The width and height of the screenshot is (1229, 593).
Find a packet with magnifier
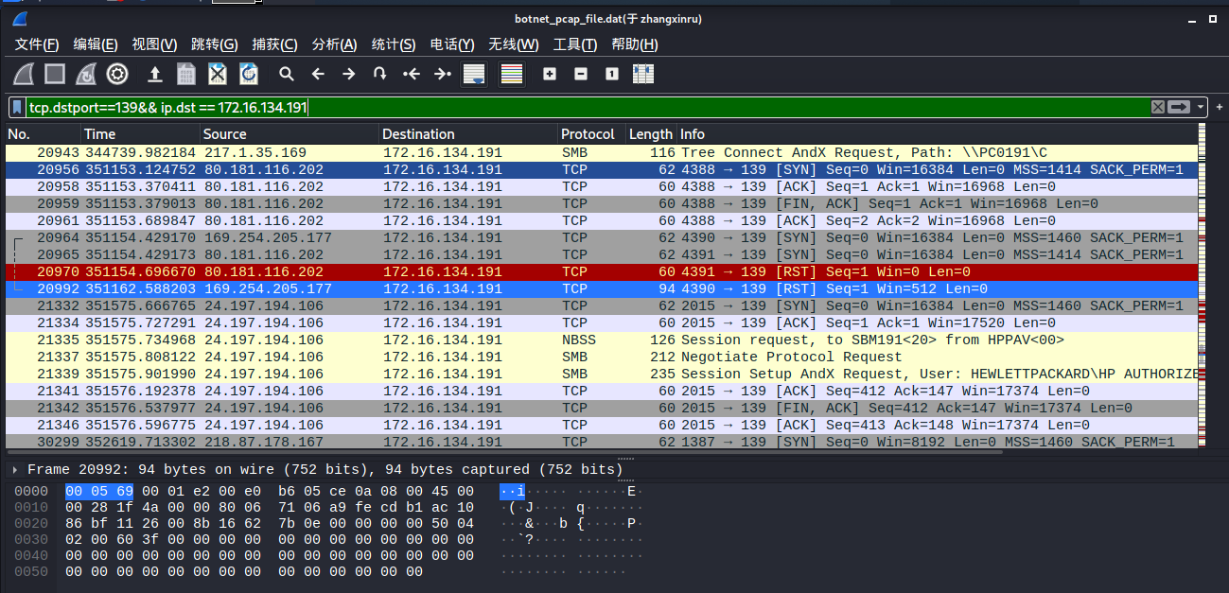[287, 74]
